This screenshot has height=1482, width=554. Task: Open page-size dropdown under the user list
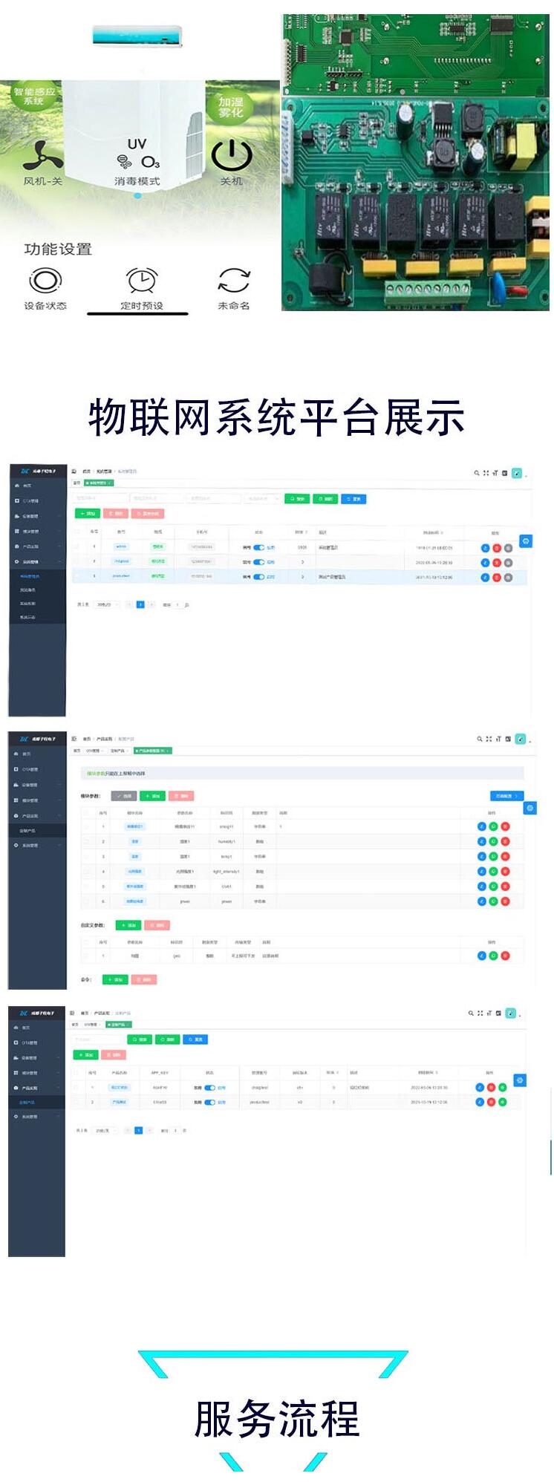pos(106,605)
